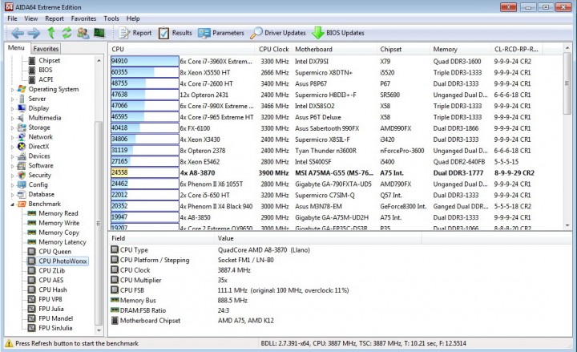Open Parameters from the toolbar
Image resolution: width=577 pixels, height=352 pixels.
[221, 33]
